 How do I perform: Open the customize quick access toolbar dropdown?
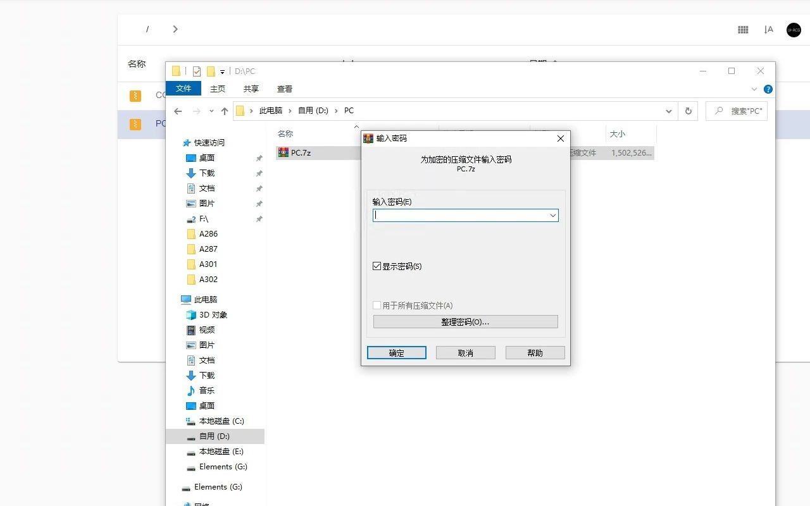(222, 72)
